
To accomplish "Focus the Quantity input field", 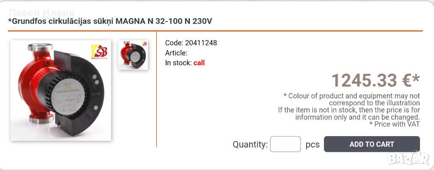I will pyautogui.click(x=285, y=144).
